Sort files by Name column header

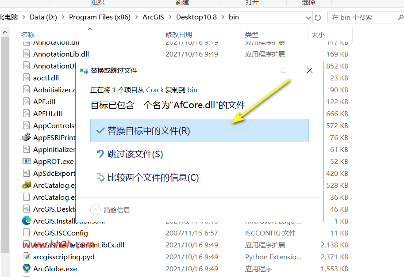click(28, 34)
